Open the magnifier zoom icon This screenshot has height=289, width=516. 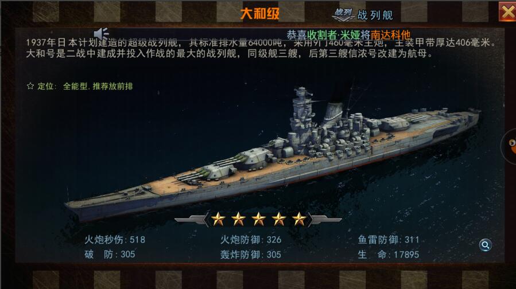coord(485,245)
